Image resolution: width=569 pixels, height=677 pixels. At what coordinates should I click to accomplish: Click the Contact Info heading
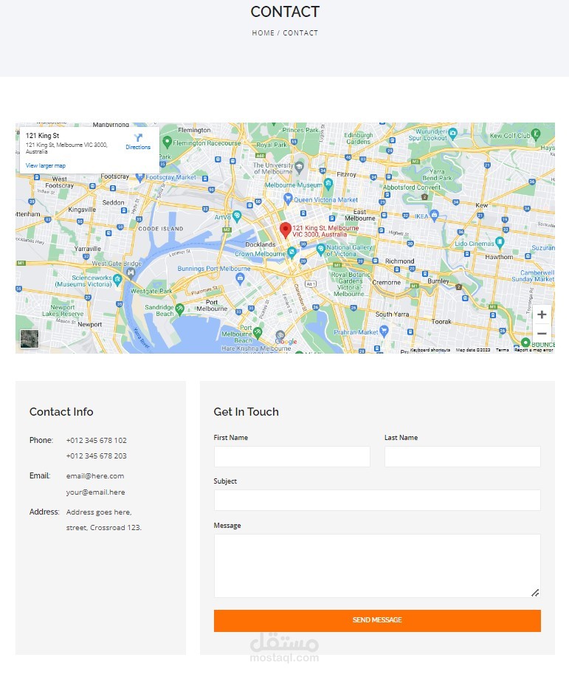point(61,412)
